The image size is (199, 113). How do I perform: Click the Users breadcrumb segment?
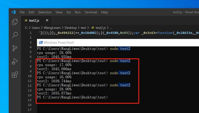[x=36, y=28]
